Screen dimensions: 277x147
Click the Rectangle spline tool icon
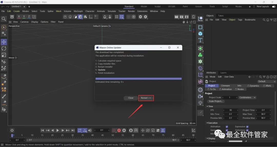coord(200,27)
